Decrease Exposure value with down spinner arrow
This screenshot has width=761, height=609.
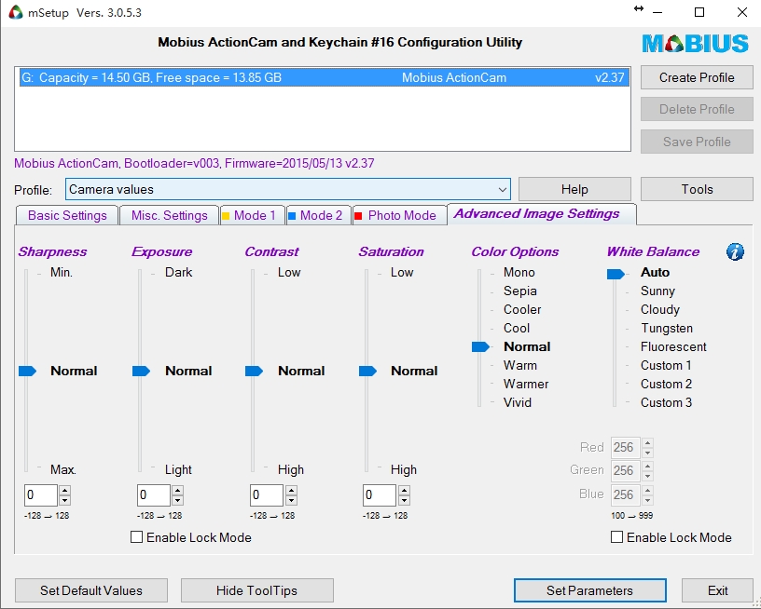(x=177, y=500)
